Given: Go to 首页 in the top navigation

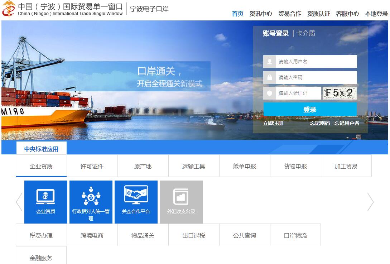Looking at the screenshot, I should (237, 14).
